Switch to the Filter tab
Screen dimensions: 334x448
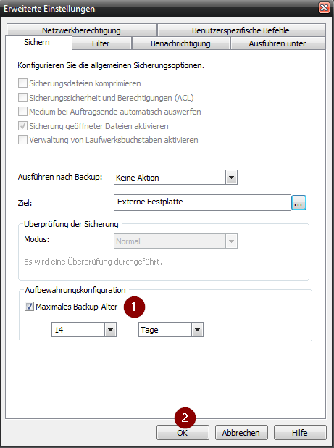[101, 43]
